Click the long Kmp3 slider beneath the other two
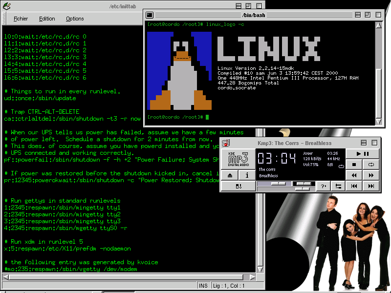 click(302, 189)
